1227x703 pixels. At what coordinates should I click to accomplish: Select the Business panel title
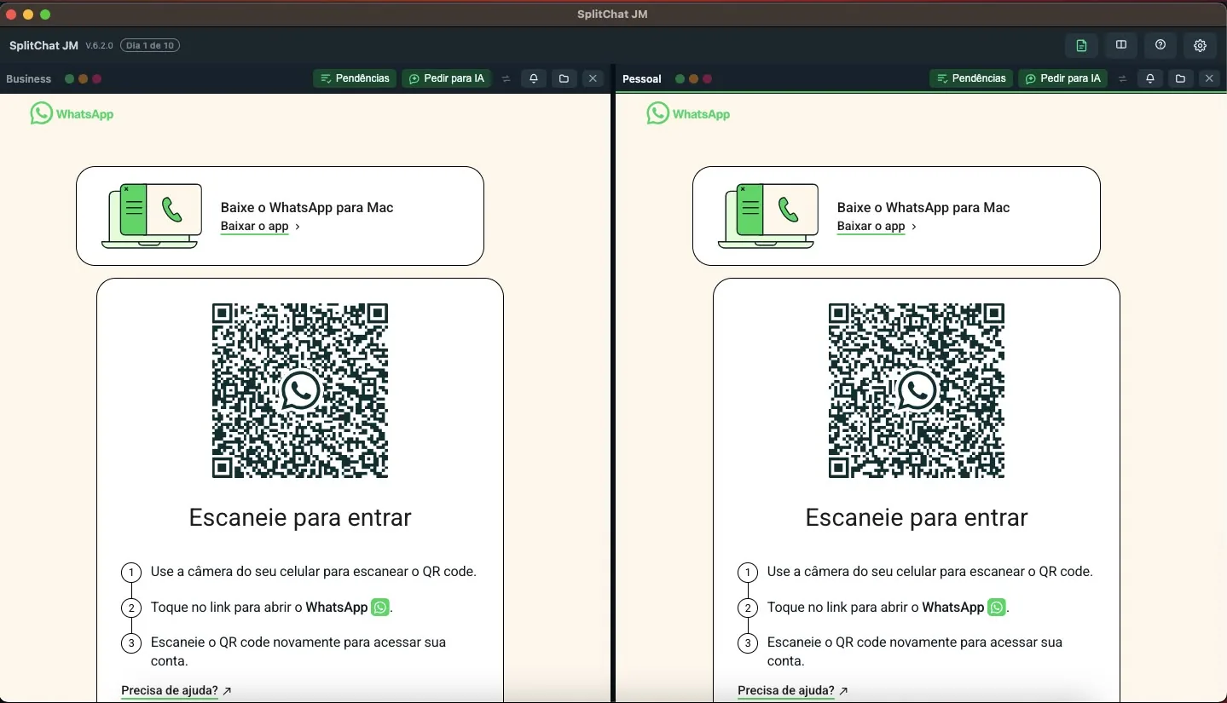click(x=29, y=79)
